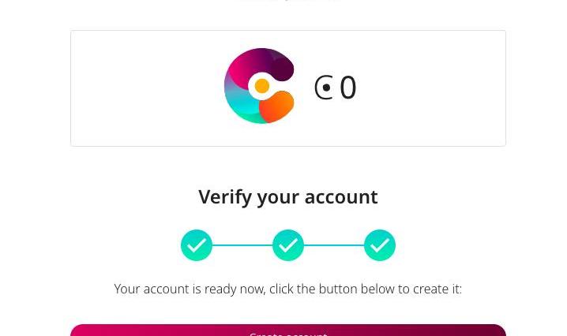
Task: Click the word "Verify" in the heading
Action: click(224, 196)
